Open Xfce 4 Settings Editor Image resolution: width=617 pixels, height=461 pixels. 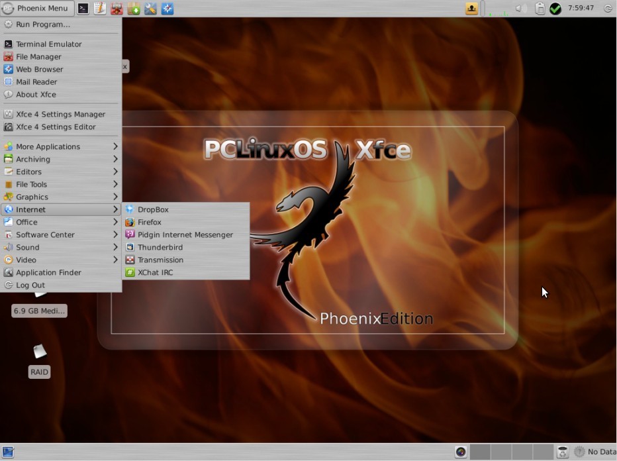61,127
